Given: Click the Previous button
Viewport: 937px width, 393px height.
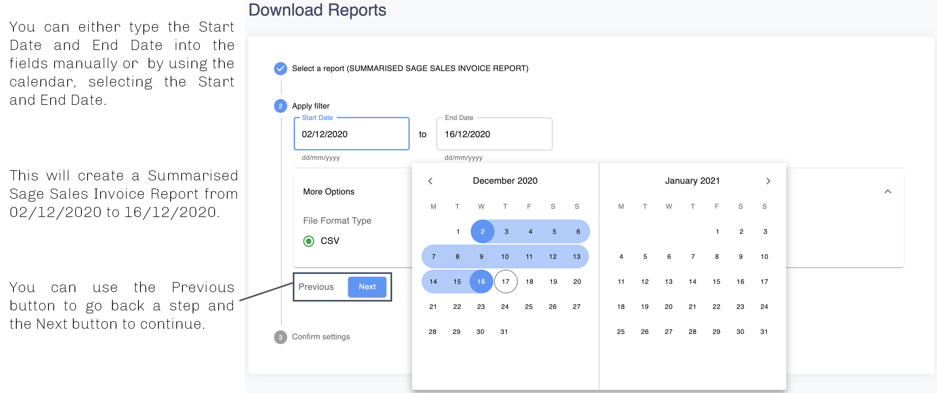Looking at the screenshot, I should point(316,287).
